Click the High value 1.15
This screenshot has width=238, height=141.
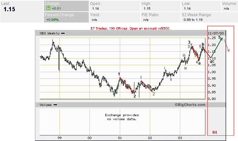coord(147,9)
